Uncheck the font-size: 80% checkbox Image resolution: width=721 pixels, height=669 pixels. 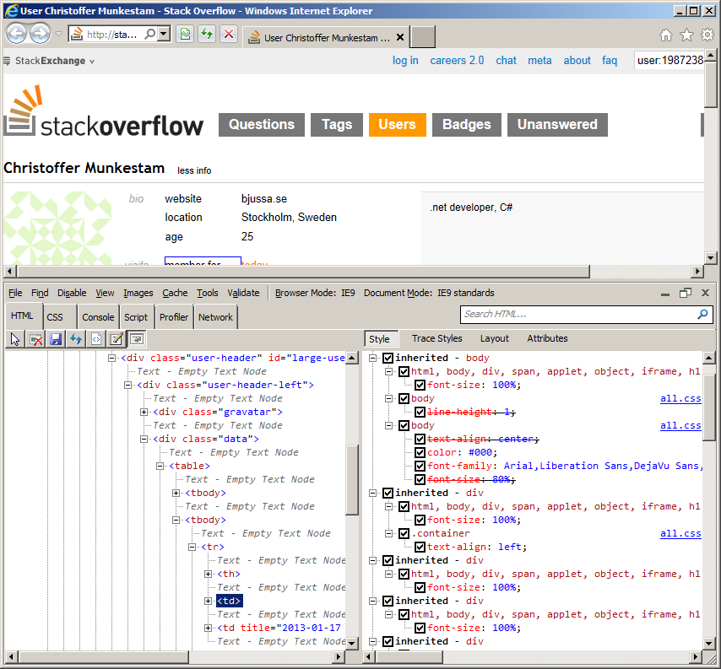point(420,480)
